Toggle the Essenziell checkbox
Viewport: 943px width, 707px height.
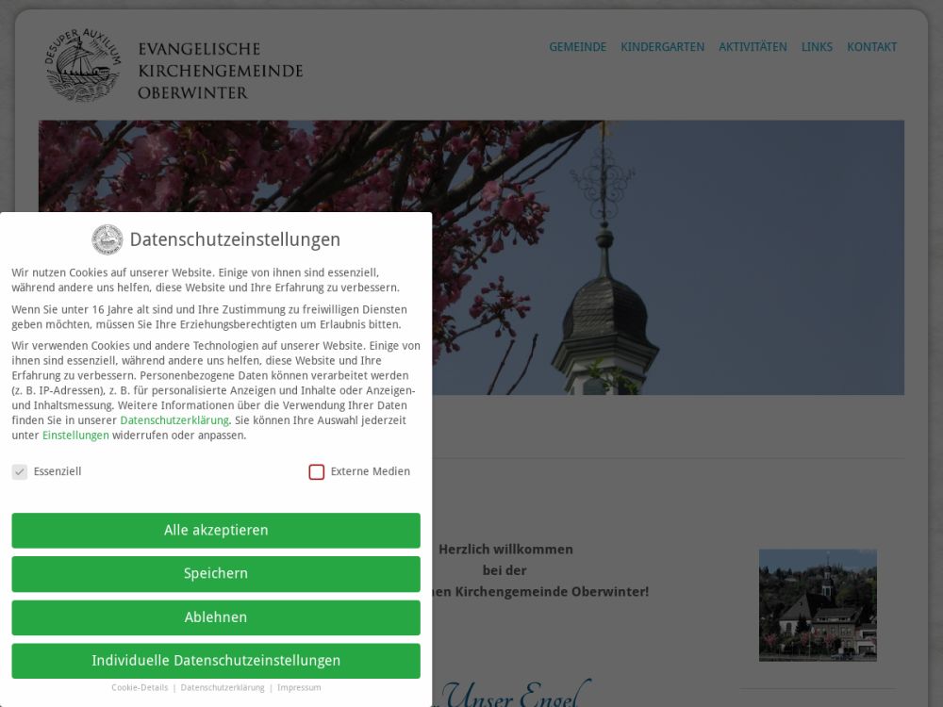[x=20, y=472]
